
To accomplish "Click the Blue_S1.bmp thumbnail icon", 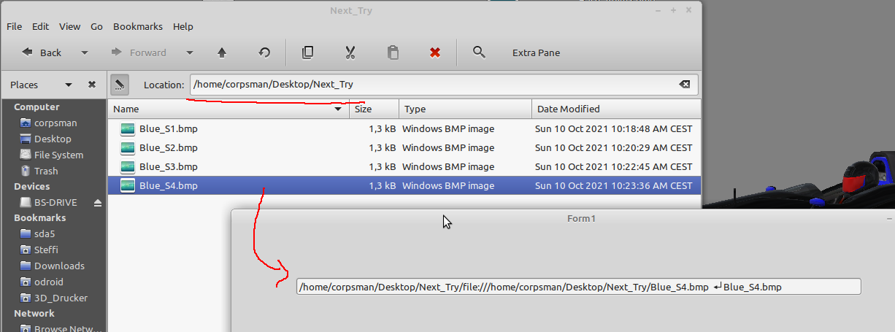I will 128,128.
